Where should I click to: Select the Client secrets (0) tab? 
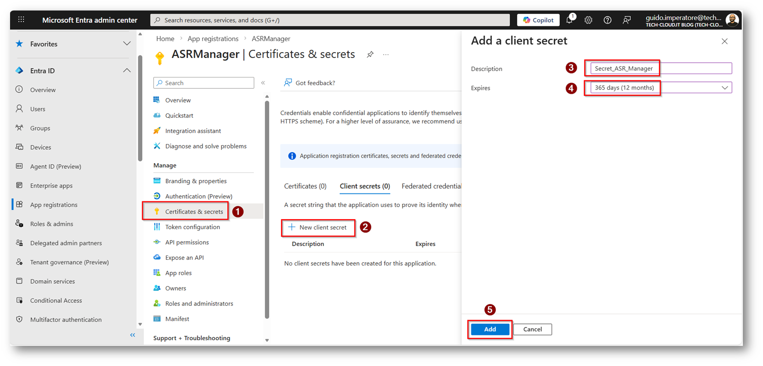364,186
